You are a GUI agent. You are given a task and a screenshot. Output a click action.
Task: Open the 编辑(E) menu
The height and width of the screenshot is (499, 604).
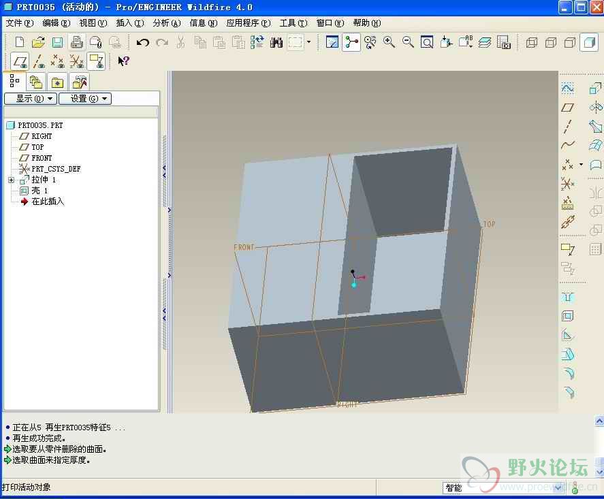coord(57,23)
